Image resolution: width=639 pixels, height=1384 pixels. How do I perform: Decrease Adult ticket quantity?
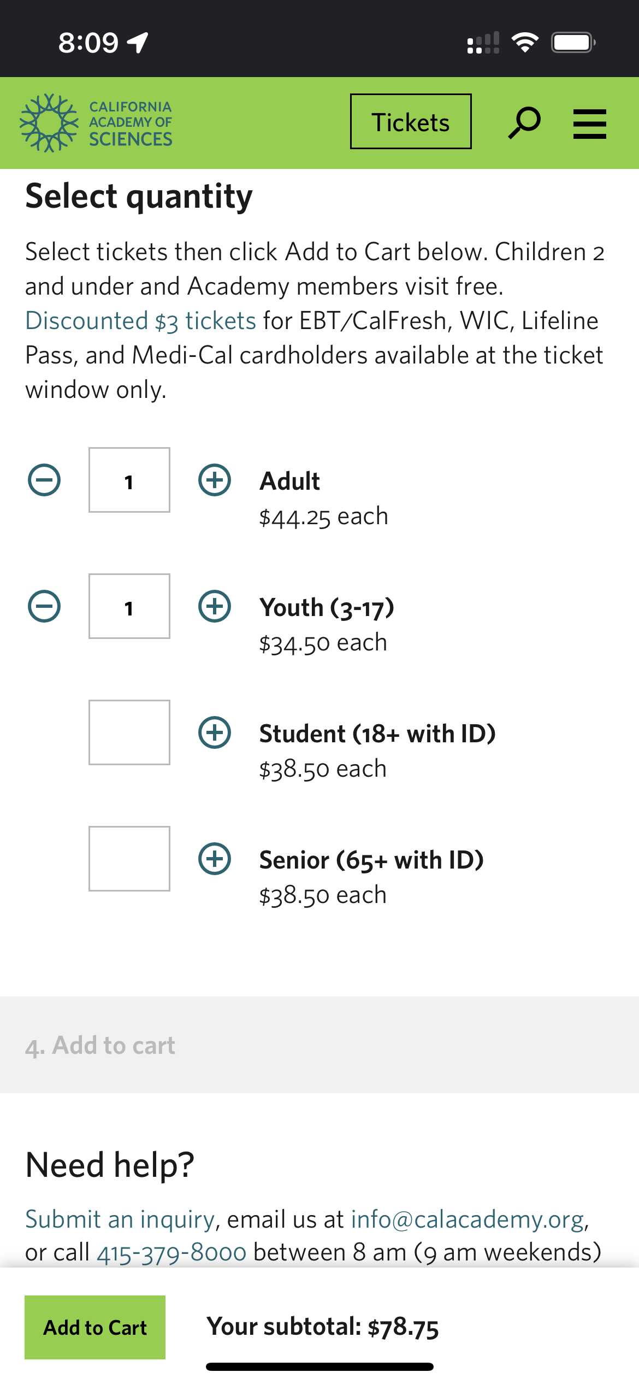click(x=44, y=480)
